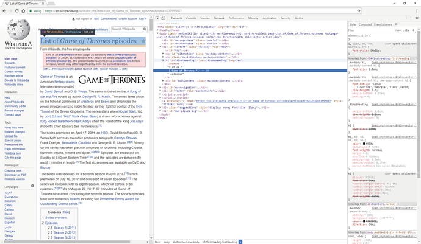Click the Search Wikipedia input box
This screenshot has width=421, height=244.
(x=127, y=29)
